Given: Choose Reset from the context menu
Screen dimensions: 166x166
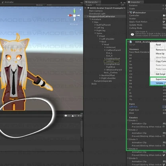Looking at the screenshot, I should [x=158, y=45].
